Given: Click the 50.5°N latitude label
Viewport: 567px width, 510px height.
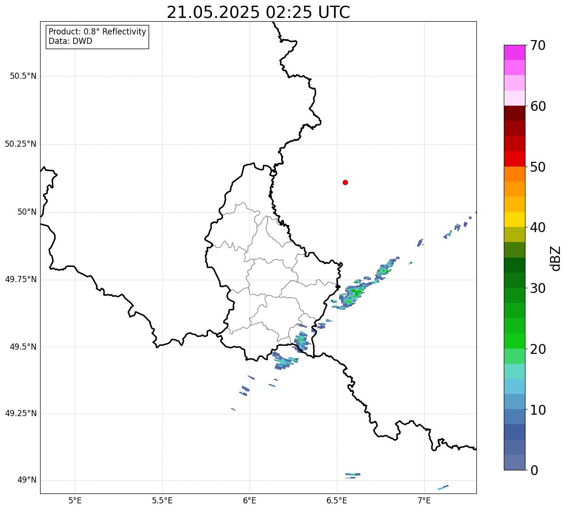Looking at the screenshot, I should (23, 76).
